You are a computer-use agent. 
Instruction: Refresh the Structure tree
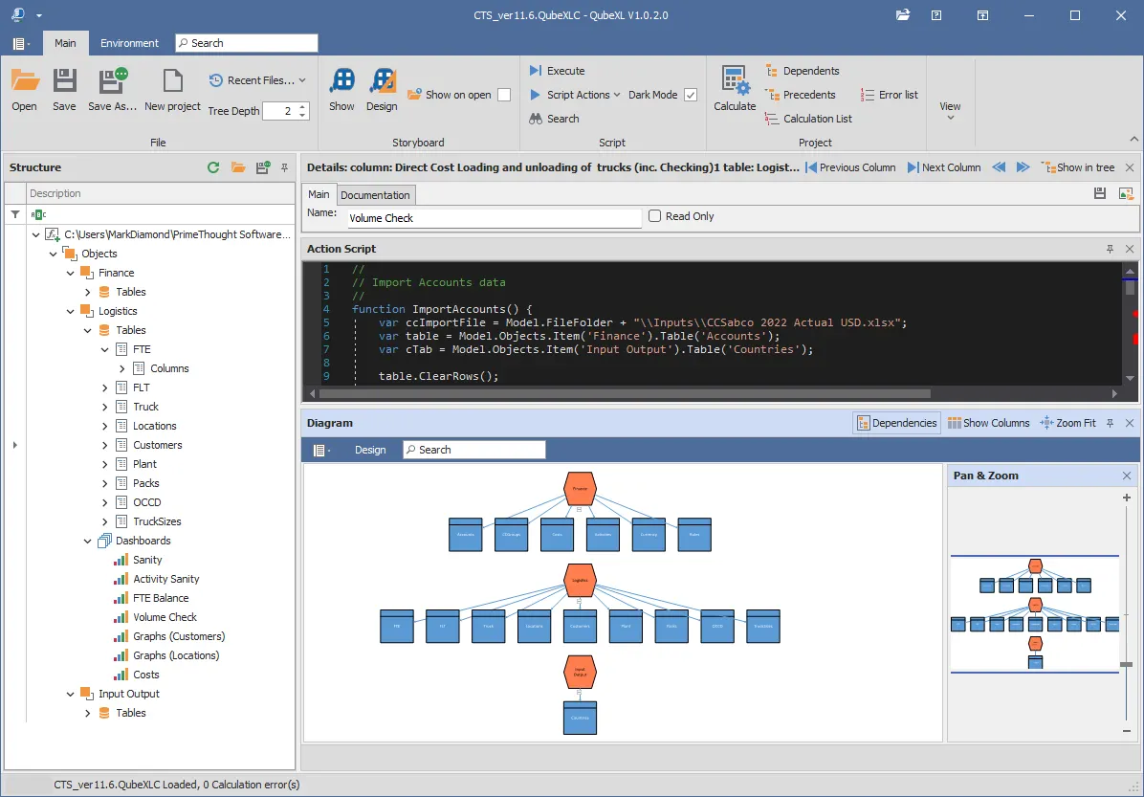[213, 167]
